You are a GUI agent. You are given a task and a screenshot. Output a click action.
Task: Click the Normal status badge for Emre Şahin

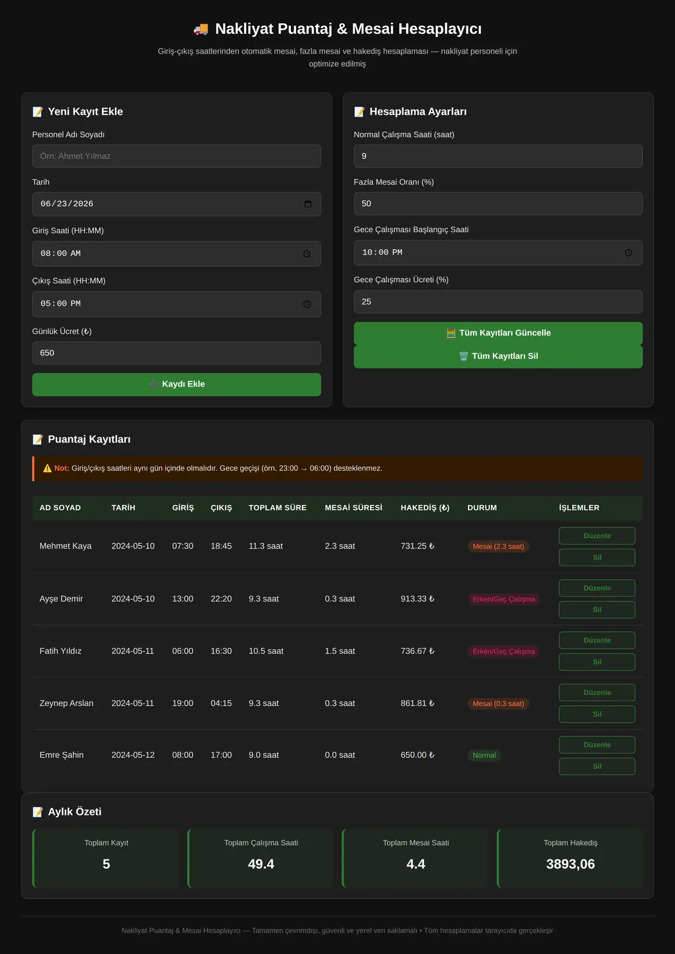point(484,755)
